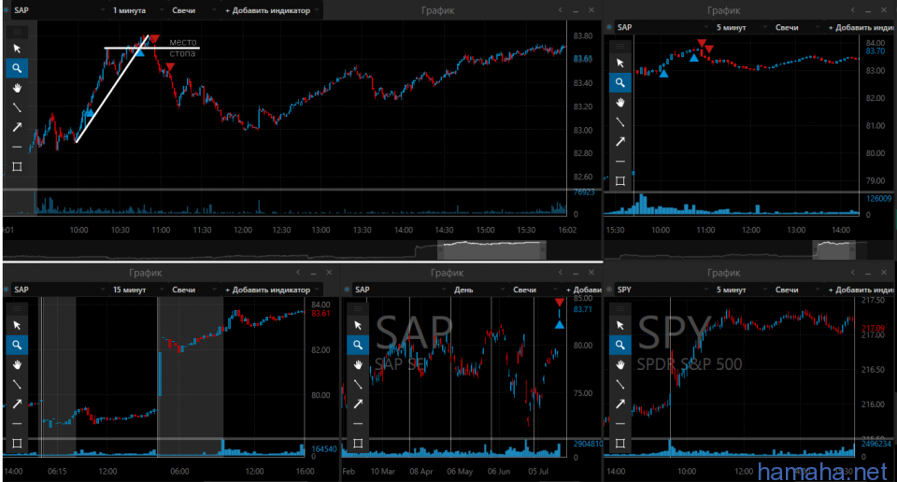Select the pointer tool in the 1-minute SAP chart
Screen dimensions: 897x482
(x=17, y=49)
